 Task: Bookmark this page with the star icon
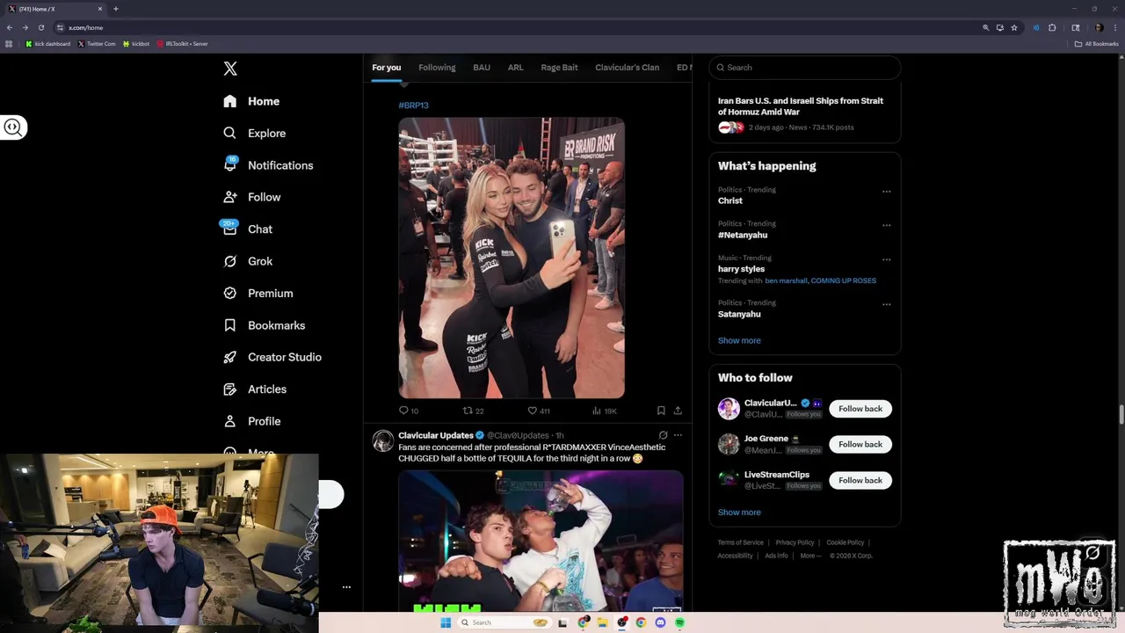pyautogui.click(x=1014, y=27)
